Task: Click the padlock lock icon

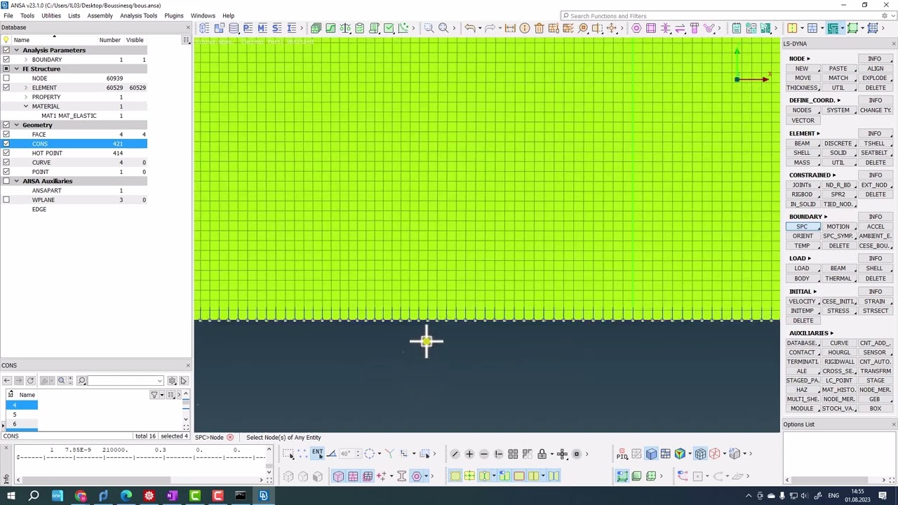Action: click(x=542, y=454)
